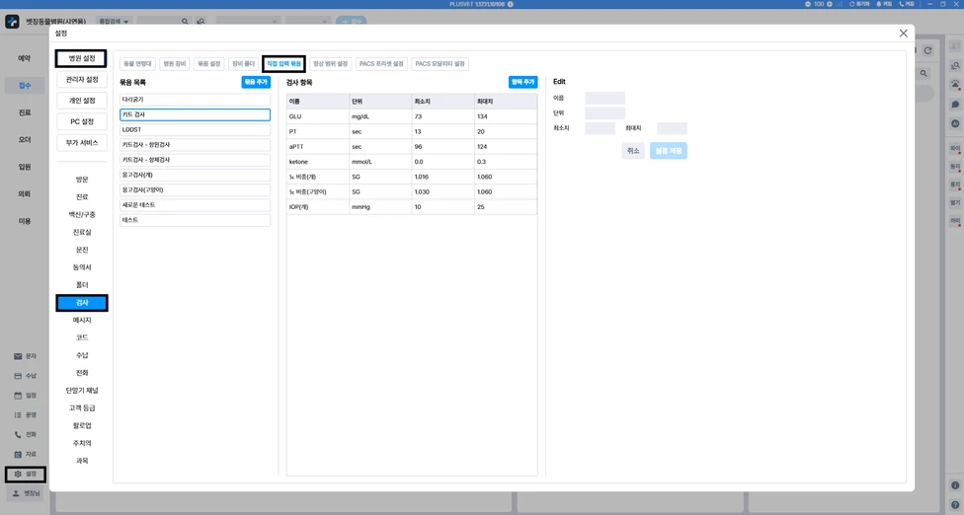Click the customer search icon in the right sidebar
Viewport: 964px width, 515px height.
pos(955,65)
